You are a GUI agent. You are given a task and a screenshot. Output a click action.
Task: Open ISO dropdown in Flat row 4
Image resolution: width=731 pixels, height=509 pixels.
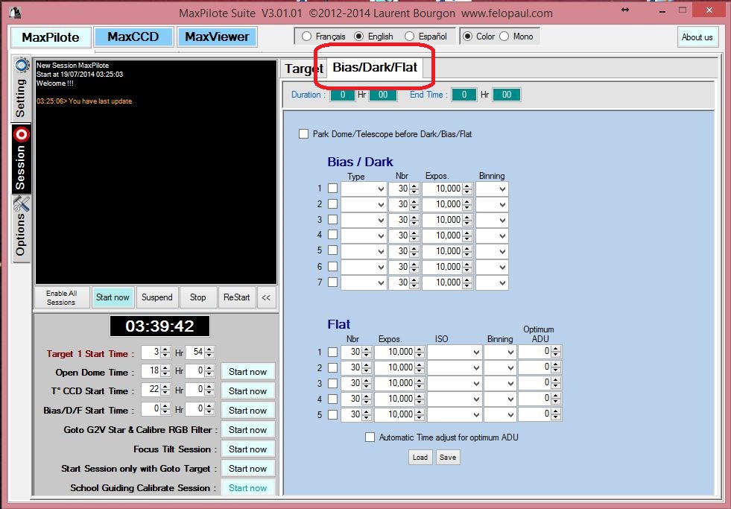click(x=454, y=399)
